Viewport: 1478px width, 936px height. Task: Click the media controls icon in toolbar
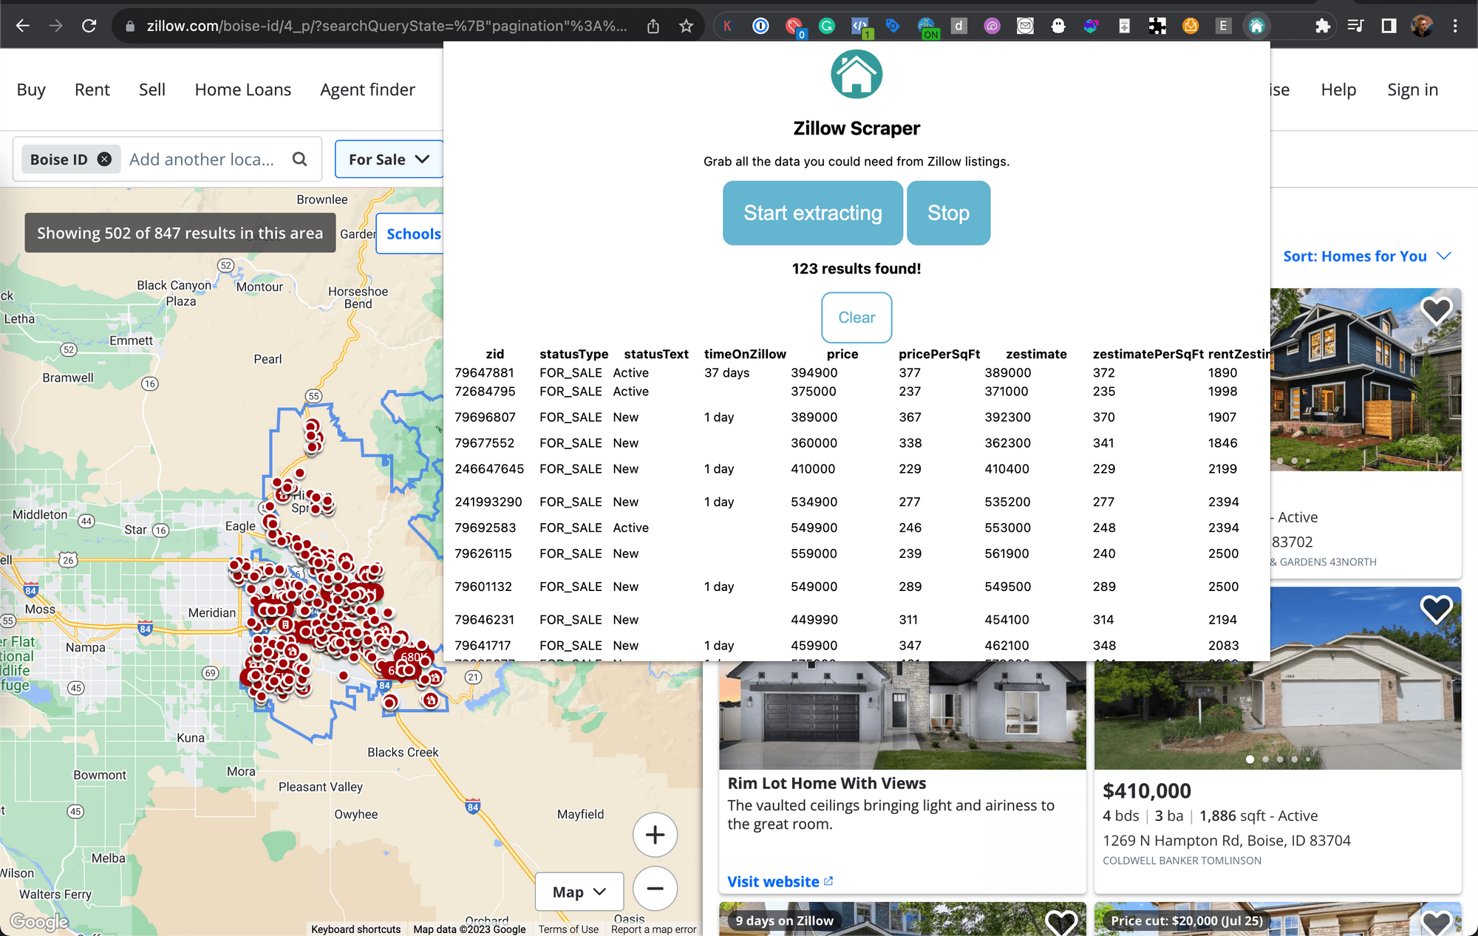(1356, 25)
